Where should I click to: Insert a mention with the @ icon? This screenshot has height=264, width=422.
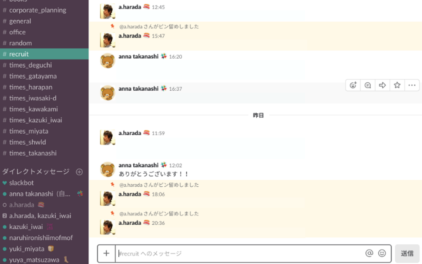[x=369, y=253]
